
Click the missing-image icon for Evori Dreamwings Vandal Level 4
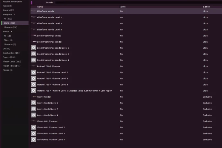click(x=33, y=60)
